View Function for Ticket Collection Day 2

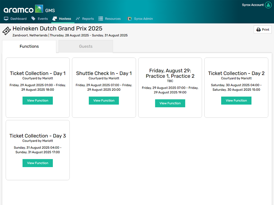point(236,101)
